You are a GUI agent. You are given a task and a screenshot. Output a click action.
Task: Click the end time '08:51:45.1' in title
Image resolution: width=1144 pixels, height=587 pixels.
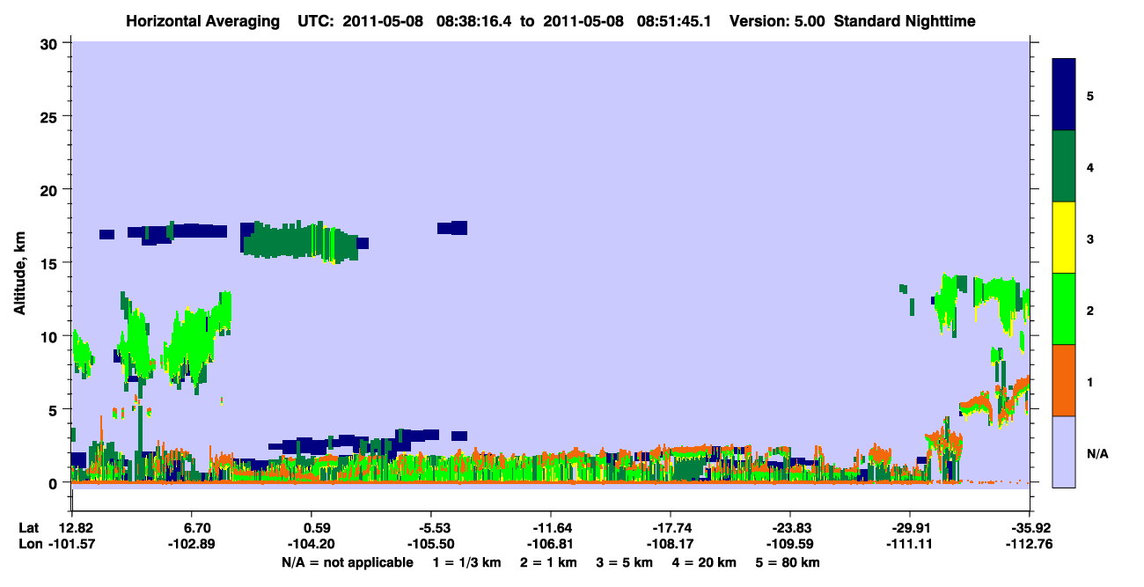click(676, 20)
